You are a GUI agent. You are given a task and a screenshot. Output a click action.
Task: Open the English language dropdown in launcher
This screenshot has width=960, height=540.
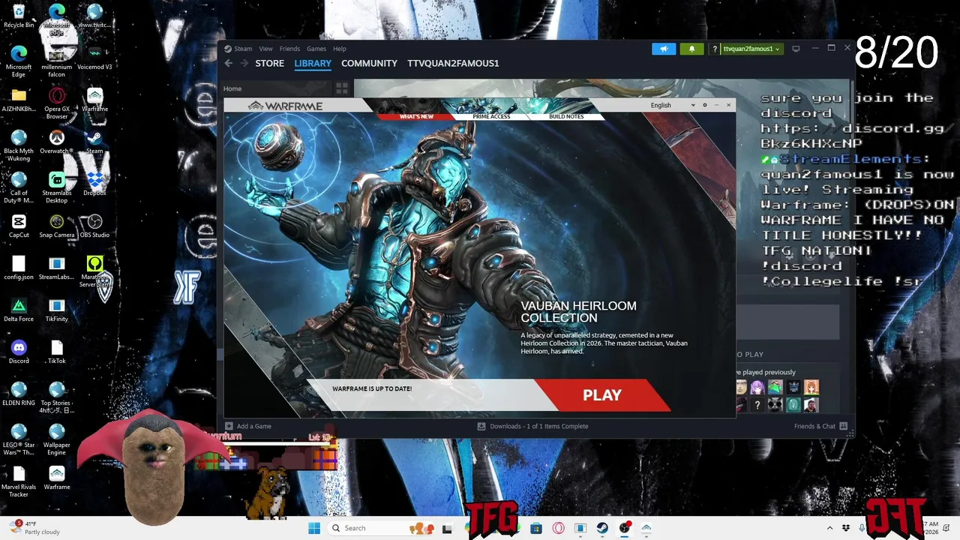click(673, 105)
